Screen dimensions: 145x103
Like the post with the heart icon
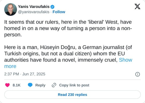[x=8, y=85]
